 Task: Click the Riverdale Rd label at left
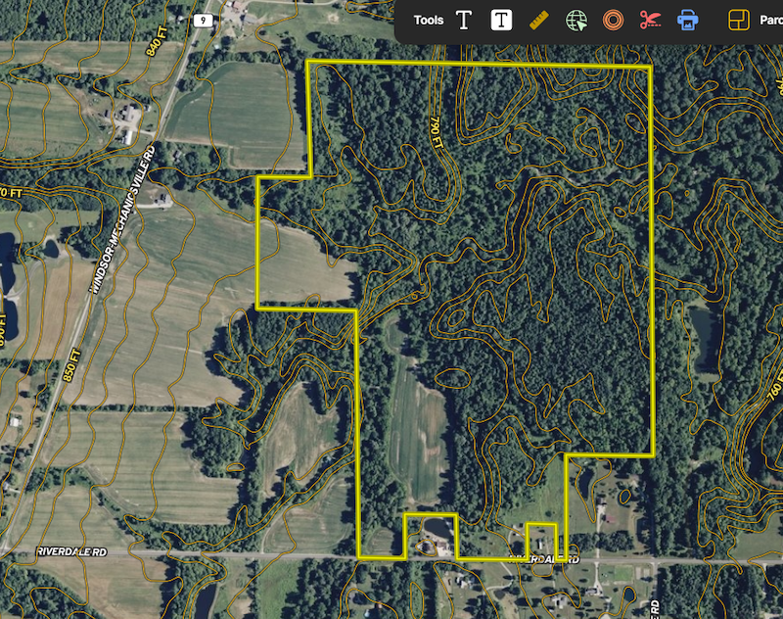[x=69, y=551]
